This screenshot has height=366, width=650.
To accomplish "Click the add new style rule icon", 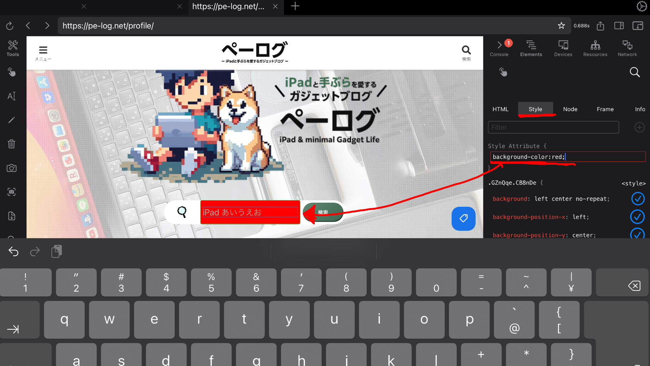I will (x=639, y=127).
